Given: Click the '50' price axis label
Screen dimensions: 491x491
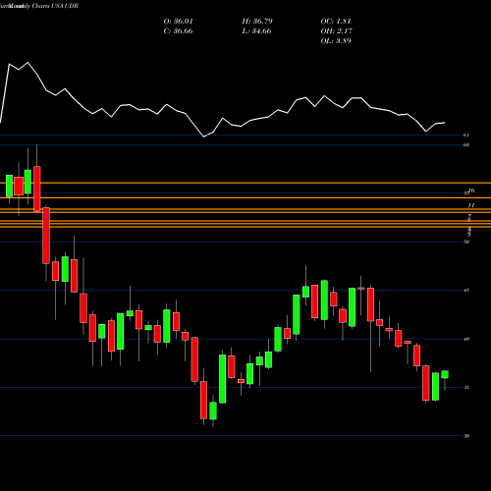Looking at the screenshot, I should [x=466, y=242].
